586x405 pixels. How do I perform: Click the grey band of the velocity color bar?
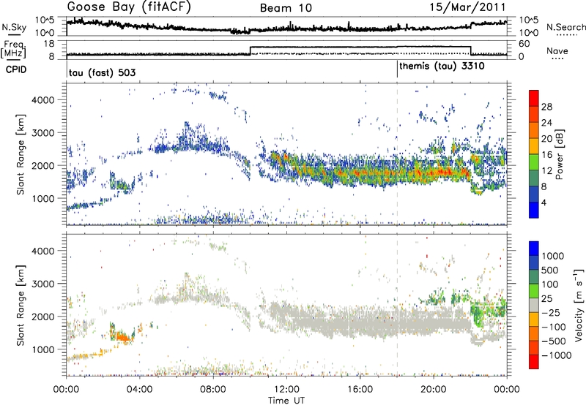point(534,305)
